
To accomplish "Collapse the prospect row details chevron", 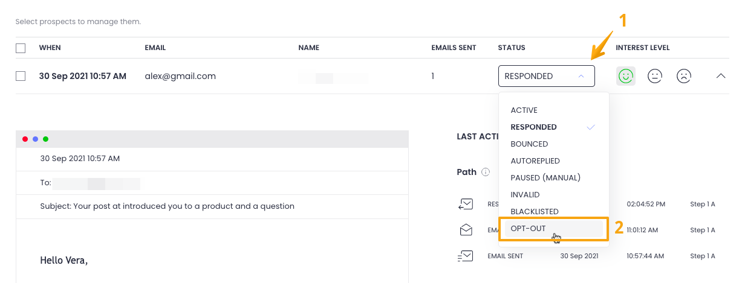I will point(720,76).
